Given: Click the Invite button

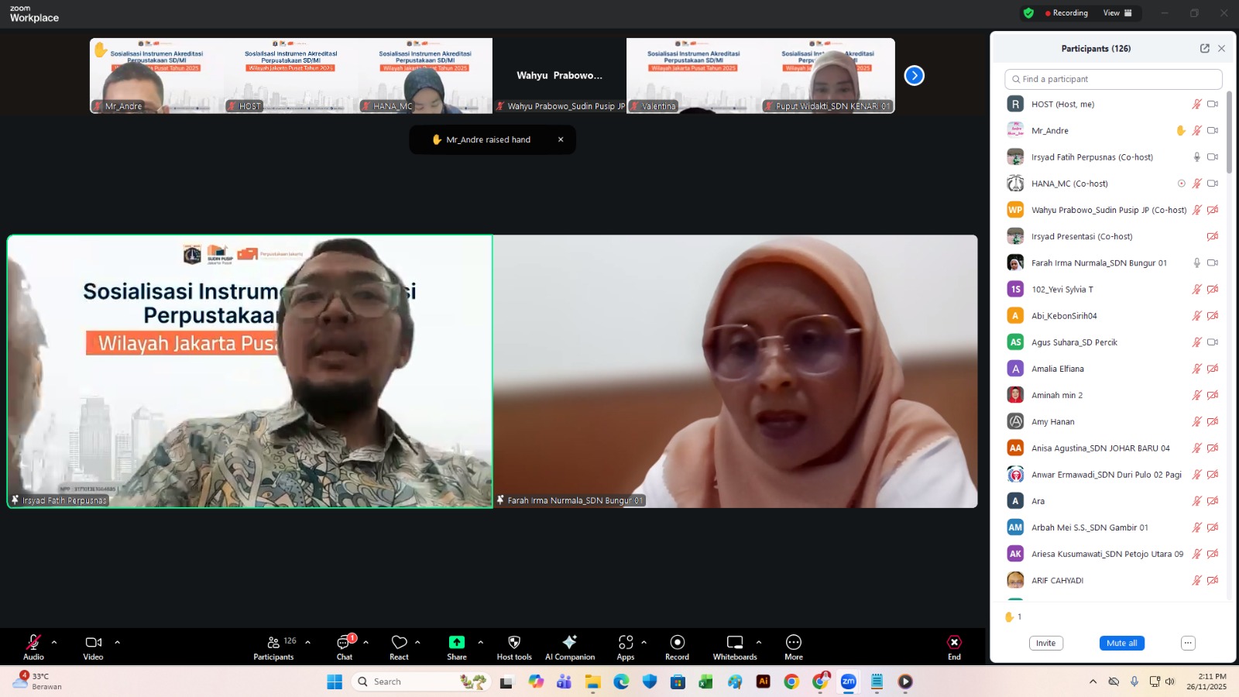Looking at the screenshot, I should (1045, 643).
